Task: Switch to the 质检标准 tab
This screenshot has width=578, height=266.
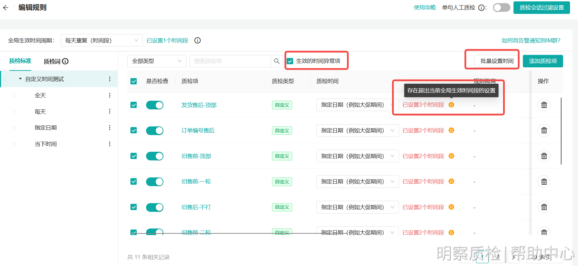Action: point(20,61)
